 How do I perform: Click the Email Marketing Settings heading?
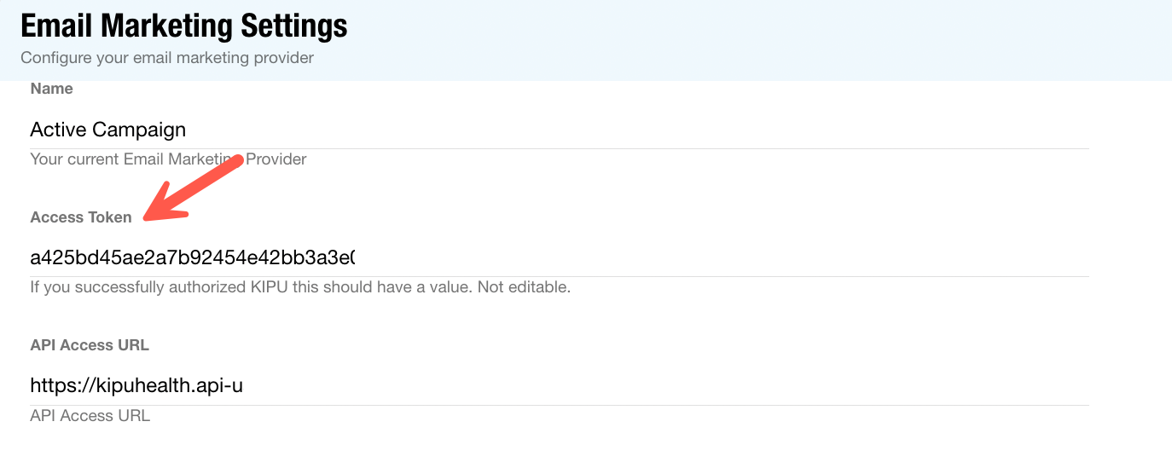click(183, 26)
